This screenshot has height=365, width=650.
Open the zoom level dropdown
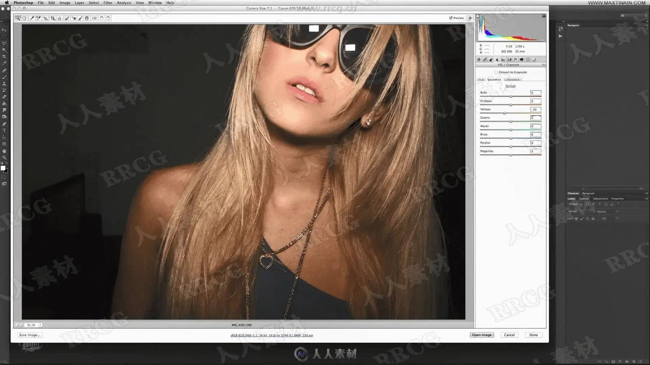[x=40, y=325]
